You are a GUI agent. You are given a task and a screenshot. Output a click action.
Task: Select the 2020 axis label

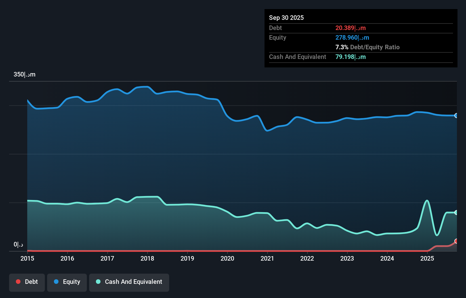[x=227, y=258]
